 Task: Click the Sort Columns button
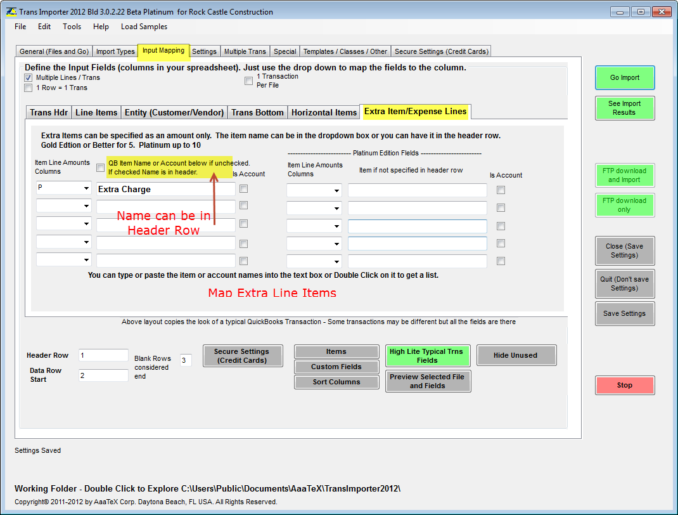[336, 382]
